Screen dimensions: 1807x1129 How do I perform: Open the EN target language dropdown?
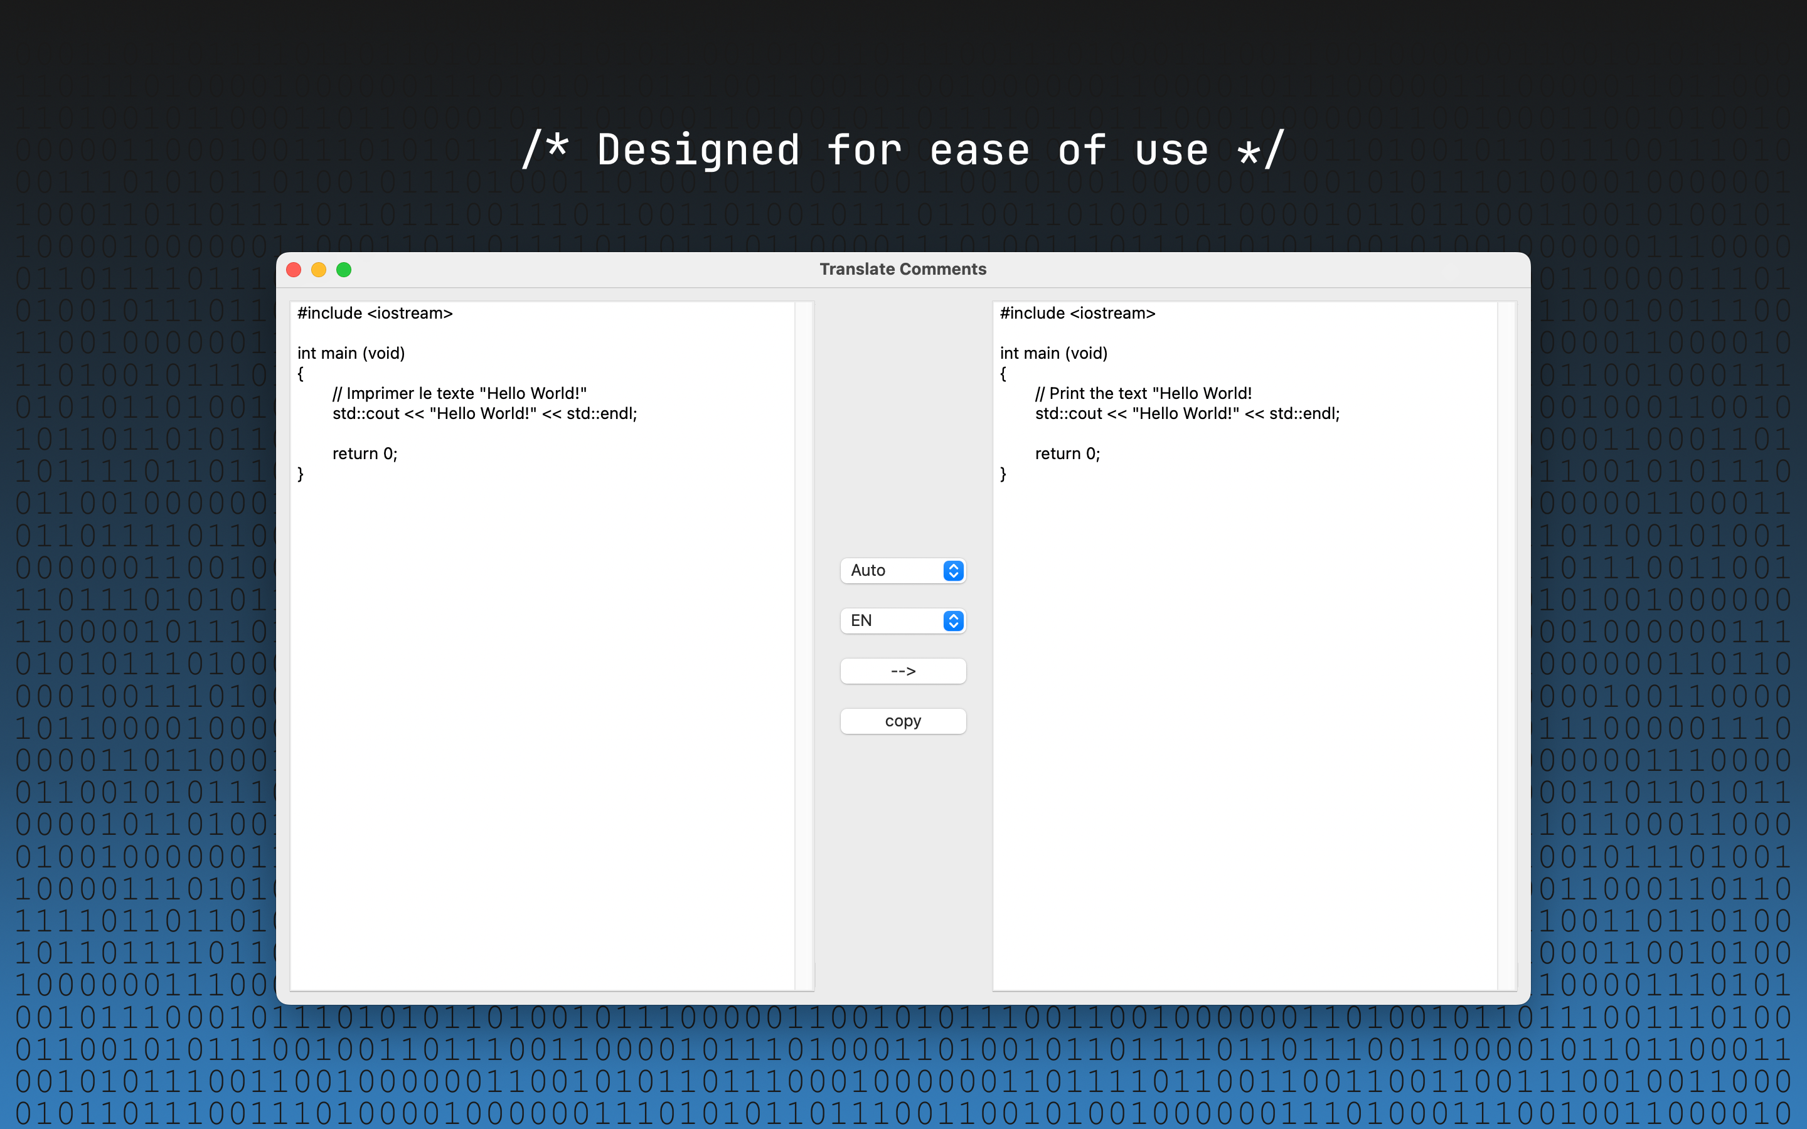click(x=903, y=620)
